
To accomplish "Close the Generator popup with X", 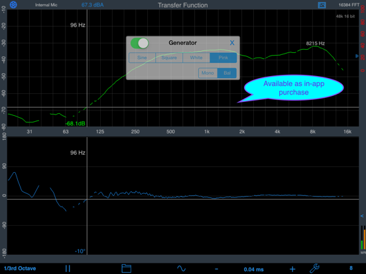I will pyautogui.click(x=232, y=42).
